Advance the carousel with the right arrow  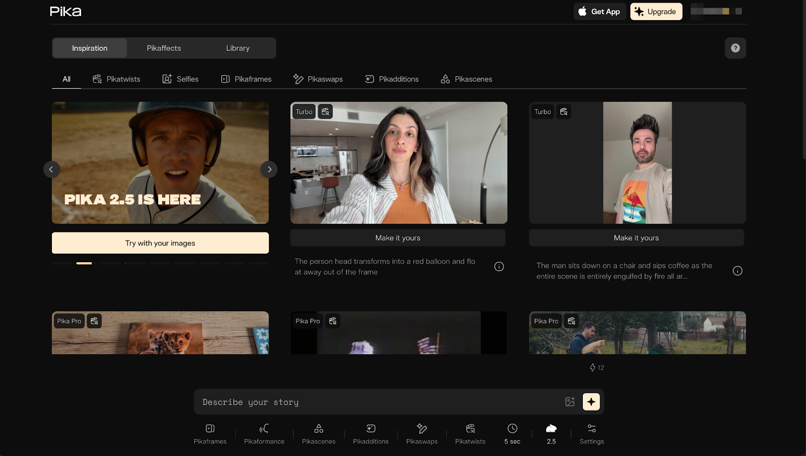click(x=269, y=169)
